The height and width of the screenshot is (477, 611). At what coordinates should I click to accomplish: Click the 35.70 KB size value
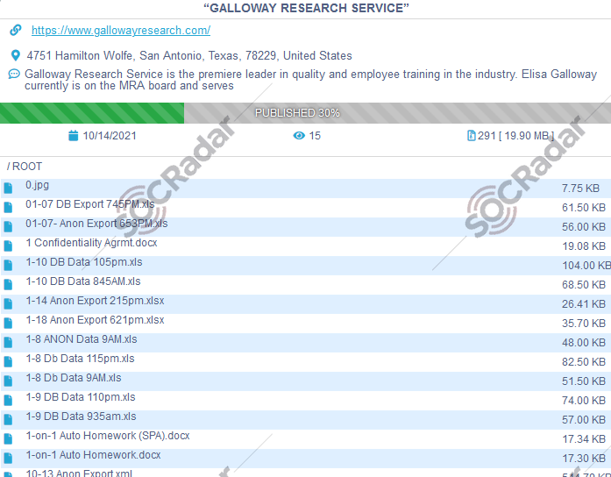pyautogui.click(x=583, y=324)
